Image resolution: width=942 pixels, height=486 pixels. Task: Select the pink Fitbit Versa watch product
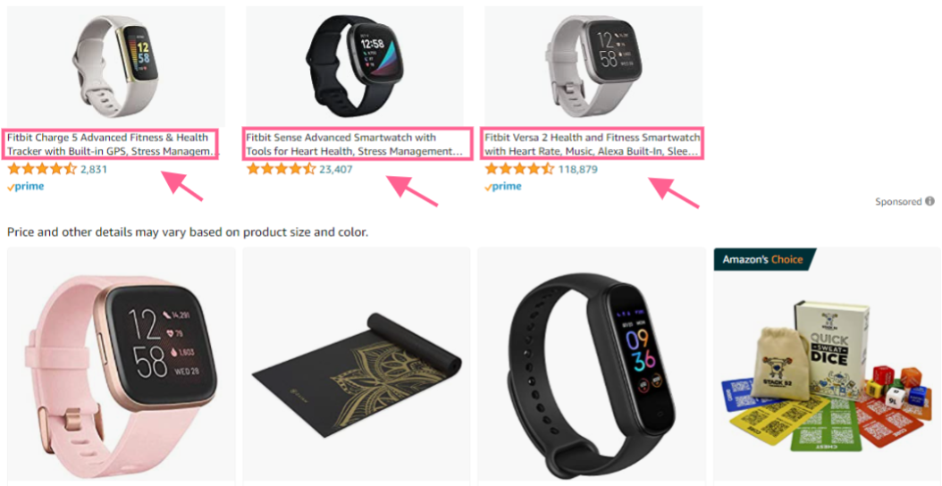click(x=121, y=365)
